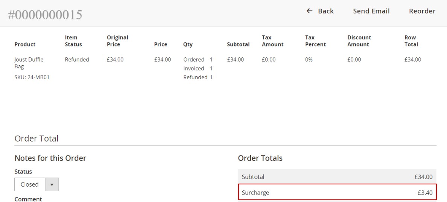Viewport: 447px width, 202px height.
Task: Click the order number #0000000015 heading
Action: (x=45, y=15)
